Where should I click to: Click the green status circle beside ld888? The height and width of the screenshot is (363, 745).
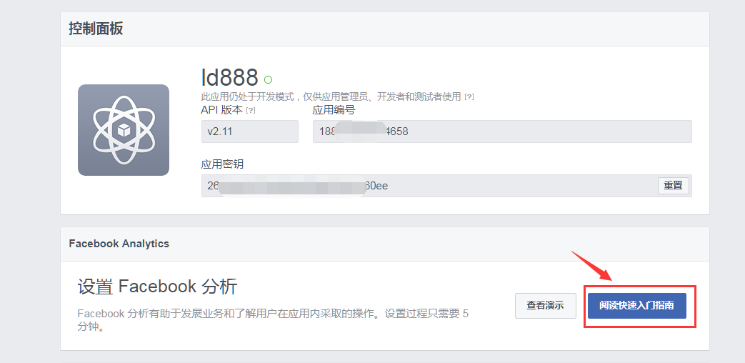coord(269,79)
